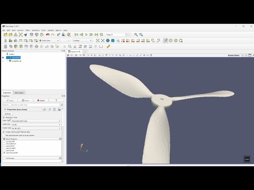Click the Play animation button
254x190 pixels.
pyautogui.click(x=86, y=35)
